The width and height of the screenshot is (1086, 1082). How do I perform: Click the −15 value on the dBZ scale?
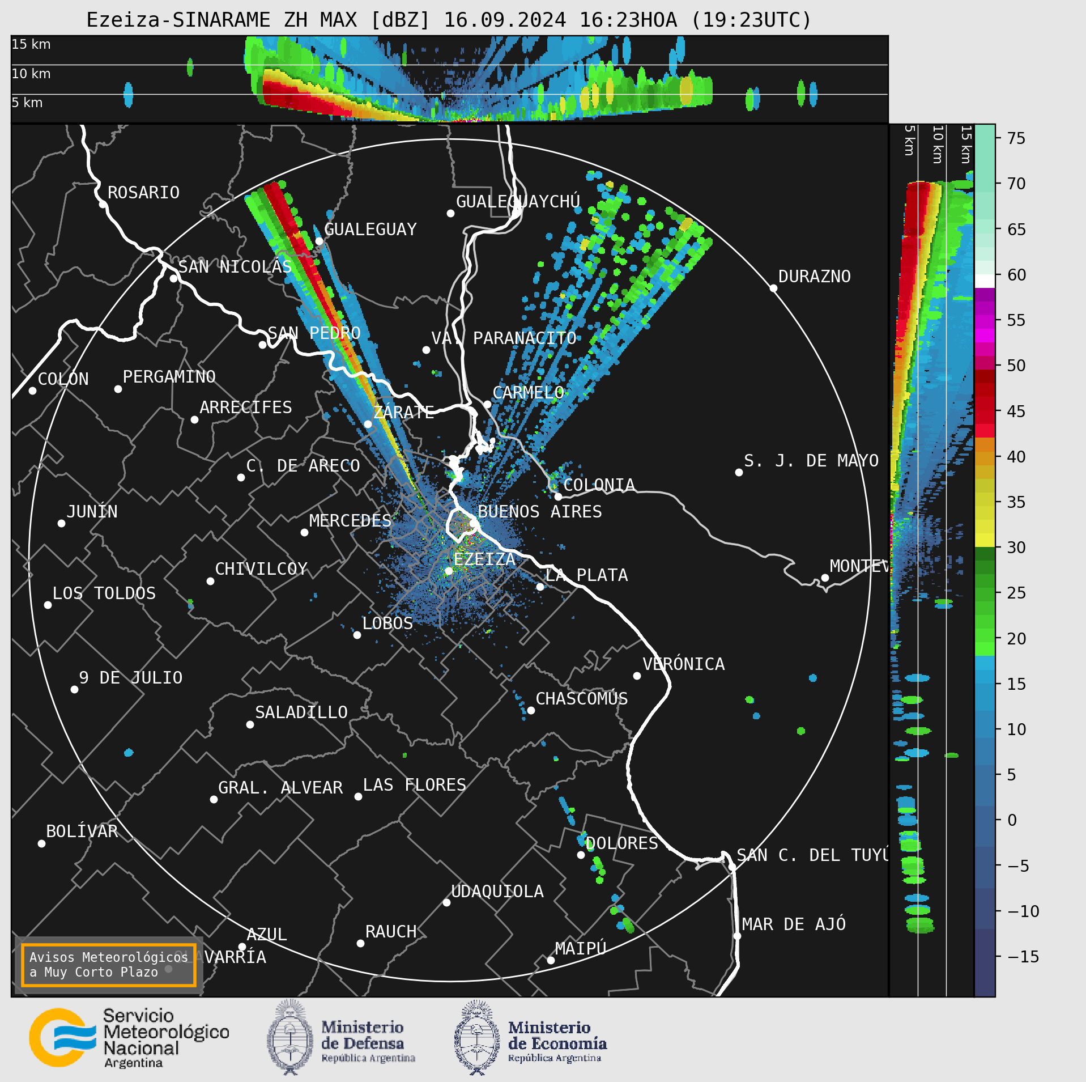(1024, 957)
